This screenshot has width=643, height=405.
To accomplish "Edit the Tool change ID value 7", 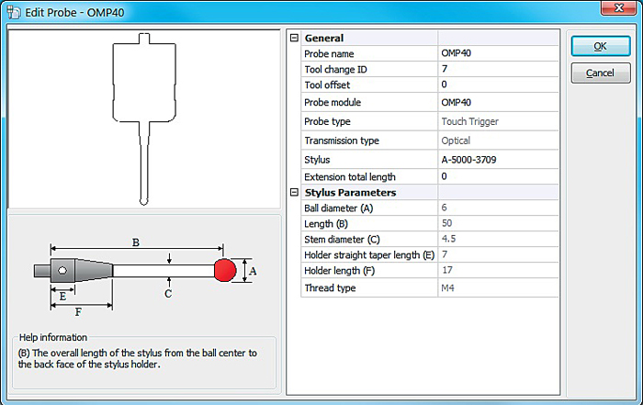I will (498, 69).
